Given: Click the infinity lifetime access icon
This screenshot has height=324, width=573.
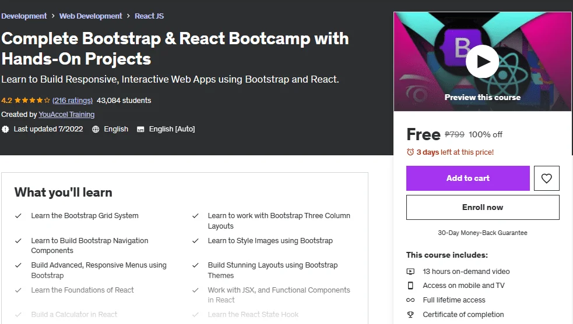Looking at the screenshot, I should 410,300.
